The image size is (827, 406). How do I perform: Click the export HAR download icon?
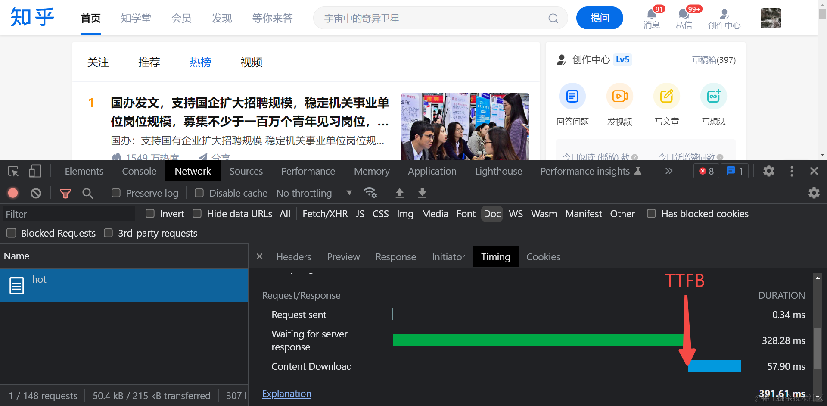[x=422, y=193]
